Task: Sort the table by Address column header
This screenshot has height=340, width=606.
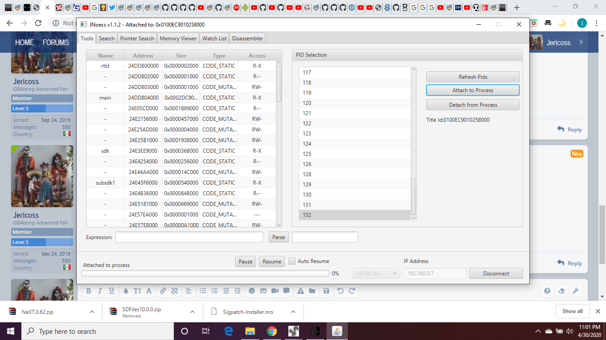Action: click(143, 56)
